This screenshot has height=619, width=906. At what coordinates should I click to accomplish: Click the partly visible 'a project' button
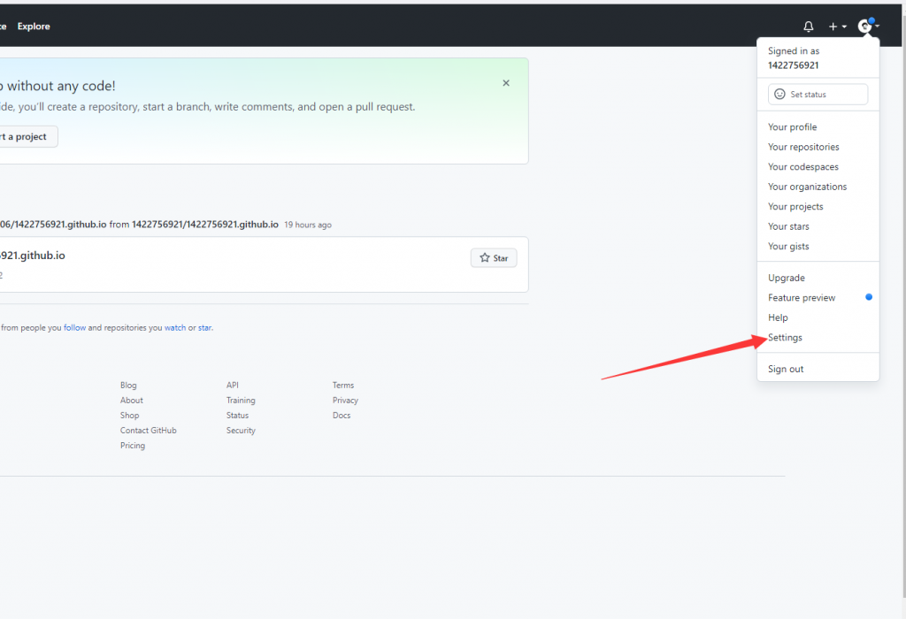27,137
